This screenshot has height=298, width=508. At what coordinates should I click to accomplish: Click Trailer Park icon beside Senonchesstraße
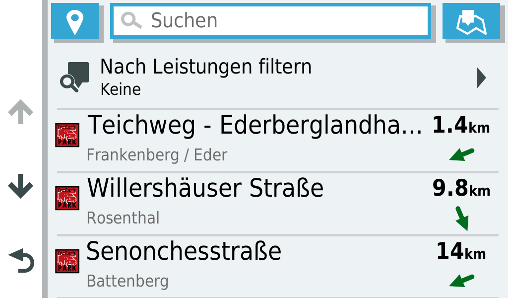(67, 261)
